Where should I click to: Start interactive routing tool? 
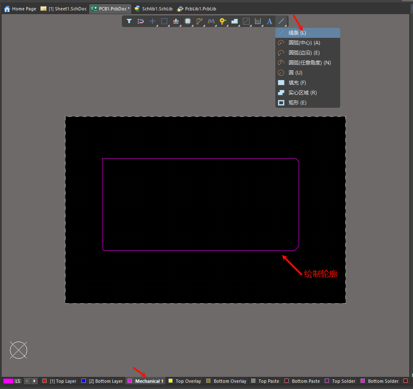click(199, 21)
